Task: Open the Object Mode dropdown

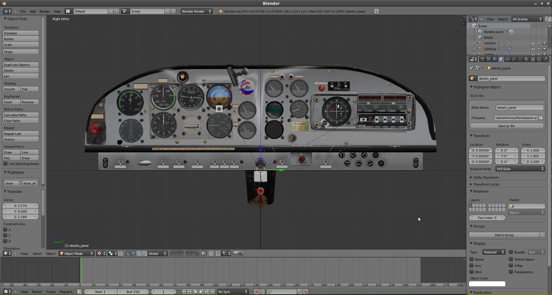Action: (x=76, y=253)
